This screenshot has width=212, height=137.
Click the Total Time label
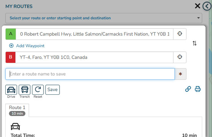coord(23,135)
